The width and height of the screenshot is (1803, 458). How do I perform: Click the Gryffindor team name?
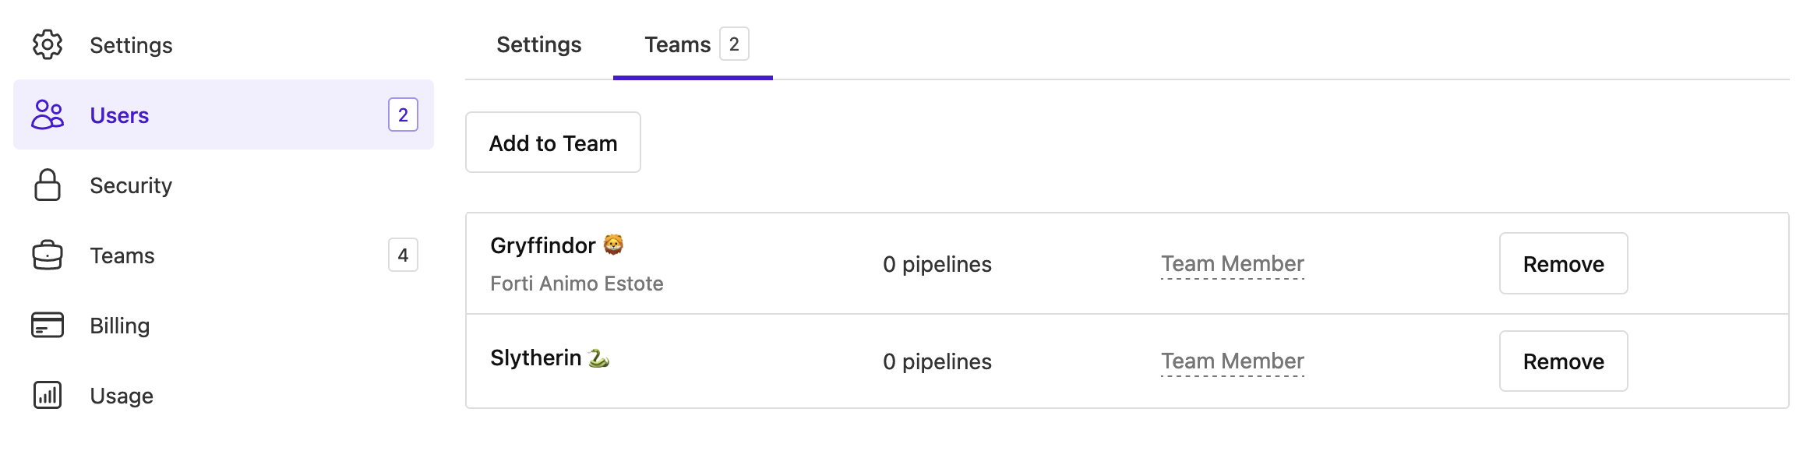[543, 244]
